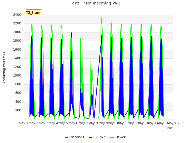This screenshot has width=191, height=143.
Task: Click the Incoming PAR (mV) axis label
Action: pyautogui.click(x=4, y=68)
